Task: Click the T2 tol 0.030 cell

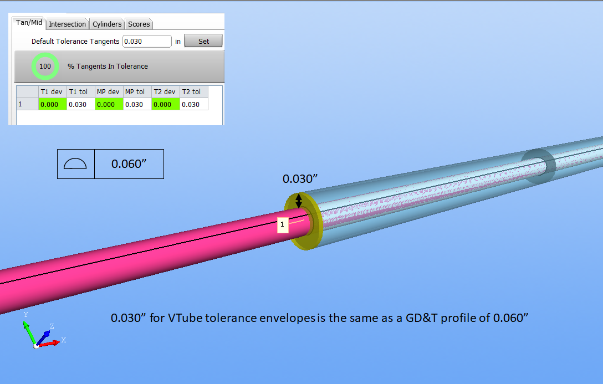Action: [x=193, y=104]
